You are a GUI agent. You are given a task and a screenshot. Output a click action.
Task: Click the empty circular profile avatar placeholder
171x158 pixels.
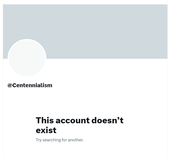point(27,58)
